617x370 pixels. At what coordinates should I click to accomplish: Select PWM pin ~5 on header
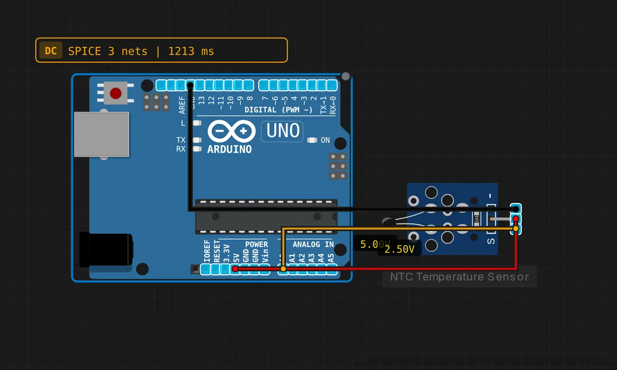pyautogui.click(x=283, y=85)
